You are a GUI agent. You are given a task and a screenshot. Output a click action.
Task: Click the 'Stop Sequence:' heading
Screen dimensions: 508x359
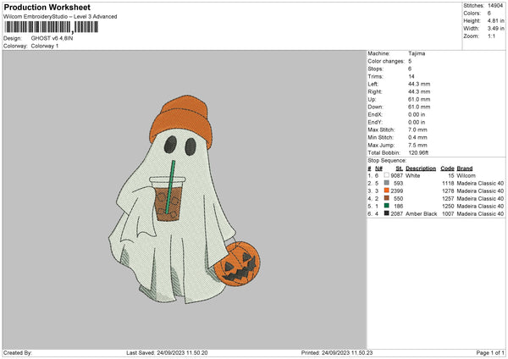click(x=387, y=160)
